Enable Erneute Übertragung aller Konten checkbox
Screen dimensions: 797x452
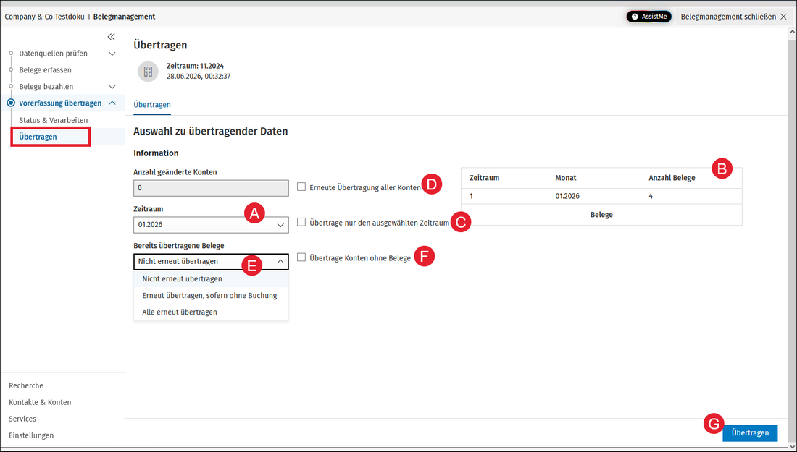point(301,187)
